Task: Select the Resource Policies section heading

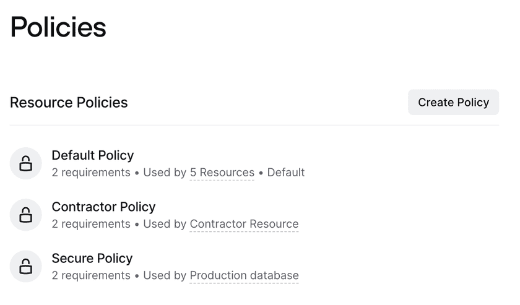Action: 69,103
